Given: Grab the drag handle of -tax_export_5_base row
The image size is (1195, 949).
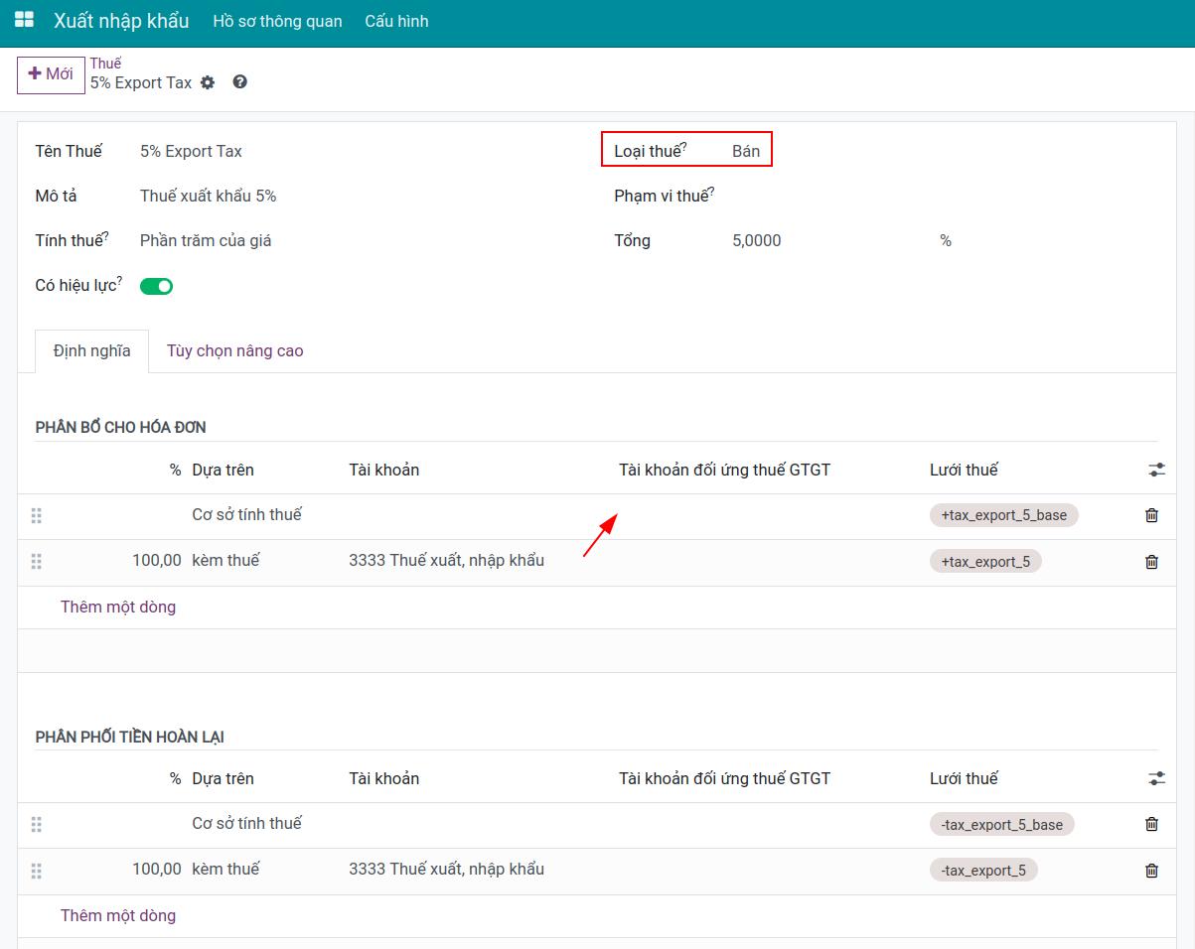Looking at the screenshot, I should [37, 824].
